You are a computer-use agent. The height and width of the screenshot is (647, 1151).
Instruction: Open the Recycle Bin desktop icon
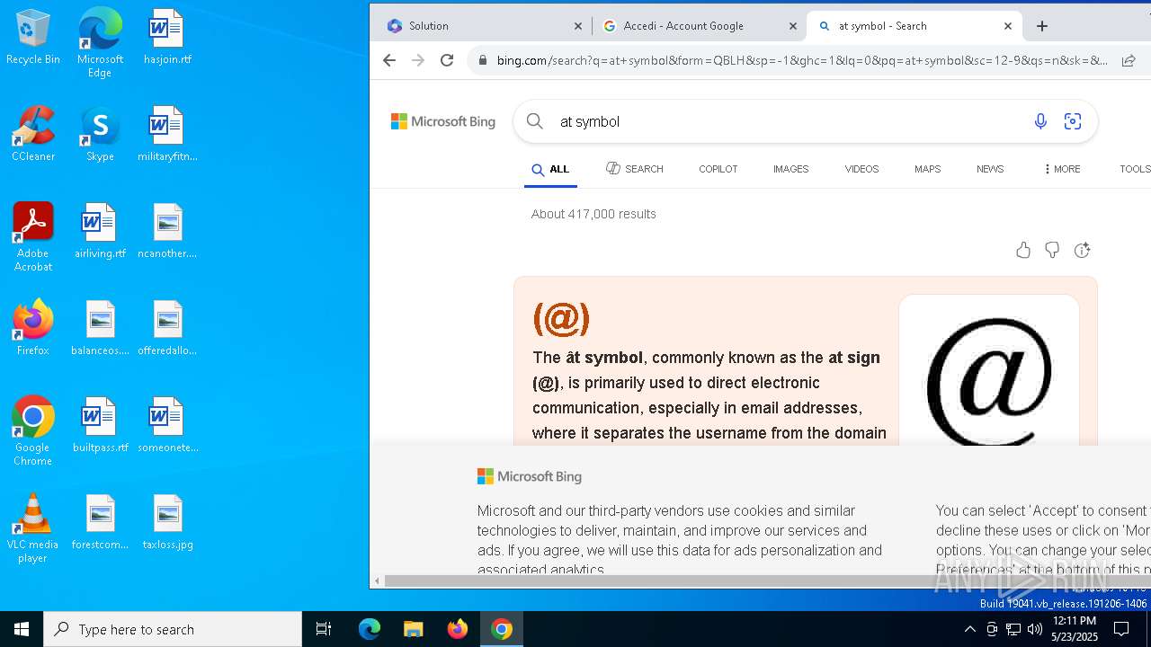tap(33, 38)
